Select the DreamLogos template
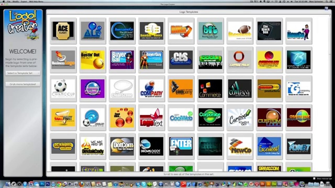Screen dimensions: 335x188 [151, 146]
